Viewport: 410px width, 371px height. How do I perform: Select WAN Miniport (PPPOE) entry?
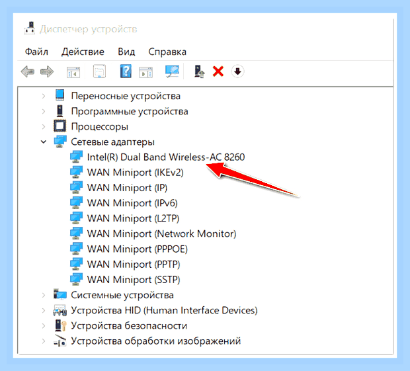click(x=138, y=249)
